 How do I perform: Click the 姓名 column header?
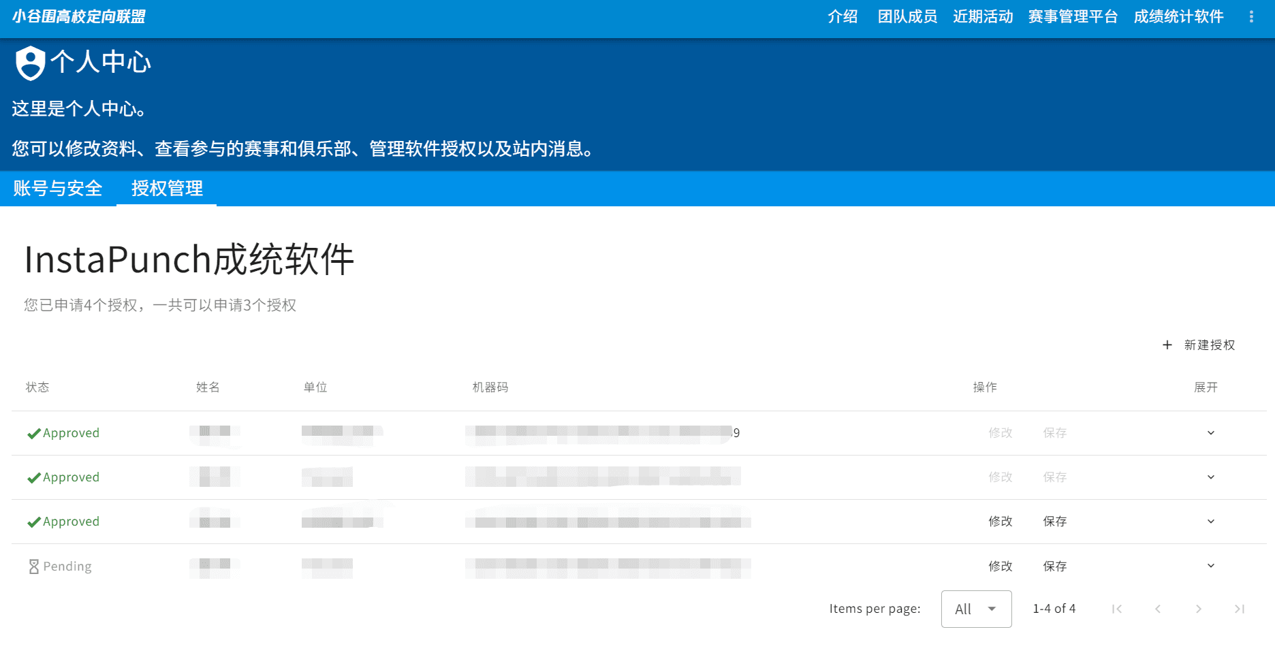click(208, 387)
